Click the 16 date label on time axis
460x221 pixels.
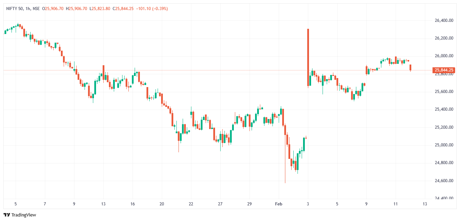(x=133, y=204)
